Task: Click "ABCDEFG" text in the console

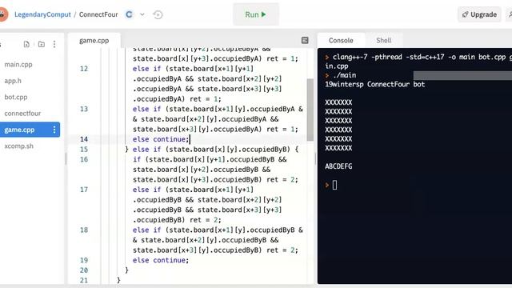Action: pyautogui.click(x=338, y=166)
